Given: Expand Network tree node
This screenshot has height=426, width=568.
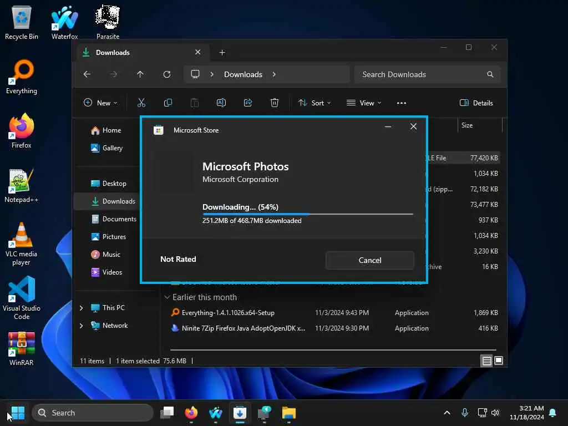Looking at the screenshot, I should tap(82, 326).
